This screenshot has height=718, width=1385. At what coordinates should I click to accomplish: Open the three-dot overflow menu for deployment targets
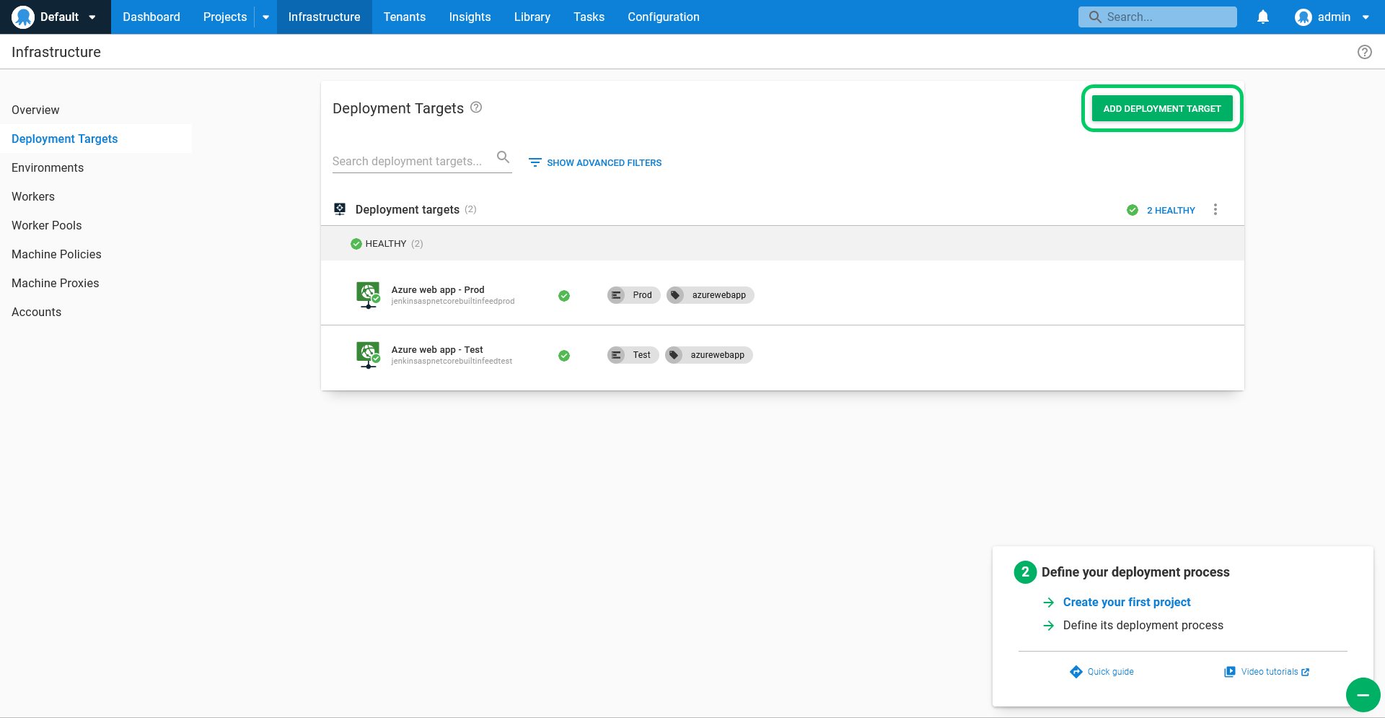coord(1215,209)
